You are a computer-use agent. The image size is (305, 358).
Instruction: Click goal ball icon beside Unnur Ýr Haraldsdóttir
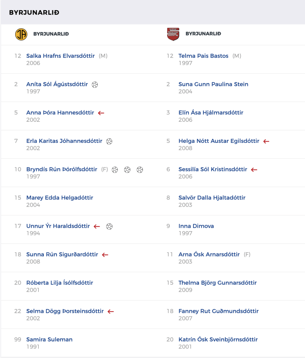109,226
